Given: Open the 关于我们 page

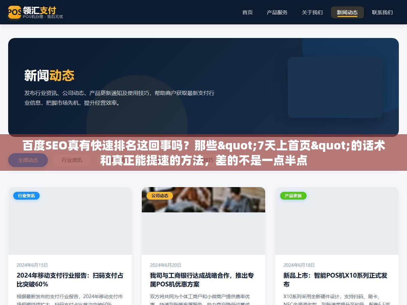Looking at the screenshot, I should tap(312, 12).
